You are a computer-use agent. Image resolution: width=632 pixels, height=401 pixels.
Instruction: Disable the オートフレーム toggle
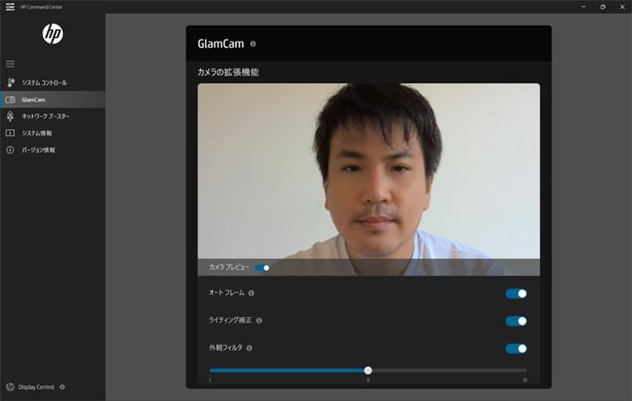516,293
